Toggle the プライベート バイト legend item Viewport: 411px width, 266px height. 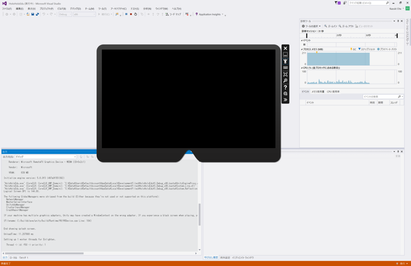click(387, 49)
